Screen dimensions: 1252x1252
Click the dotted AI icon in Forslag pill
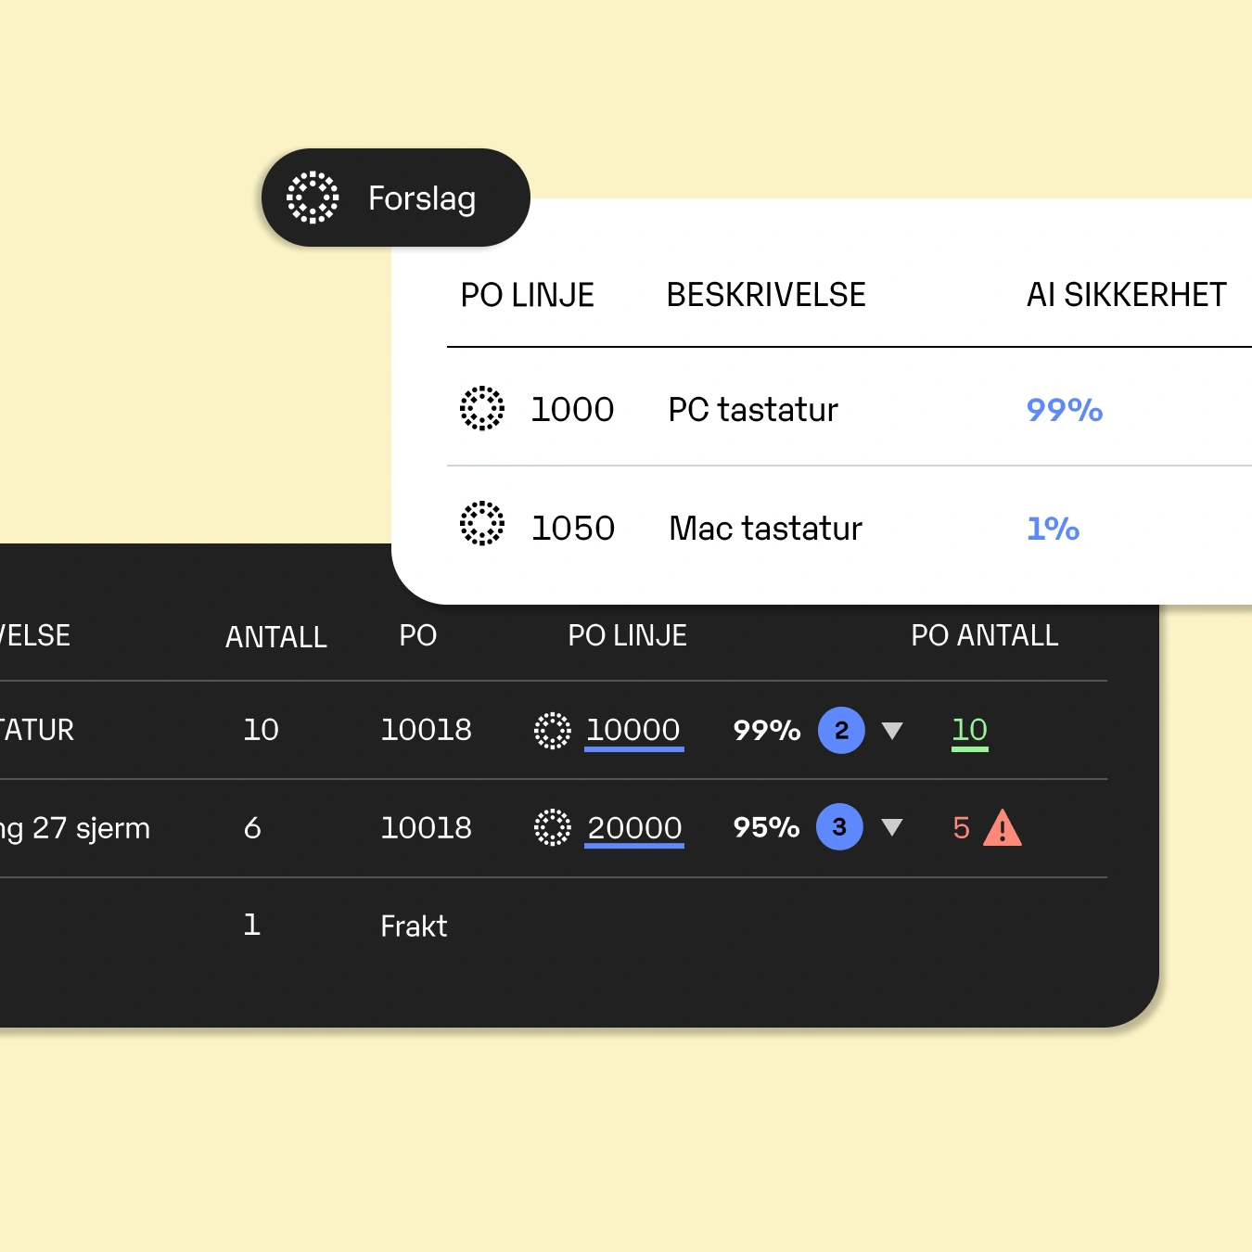313,198
